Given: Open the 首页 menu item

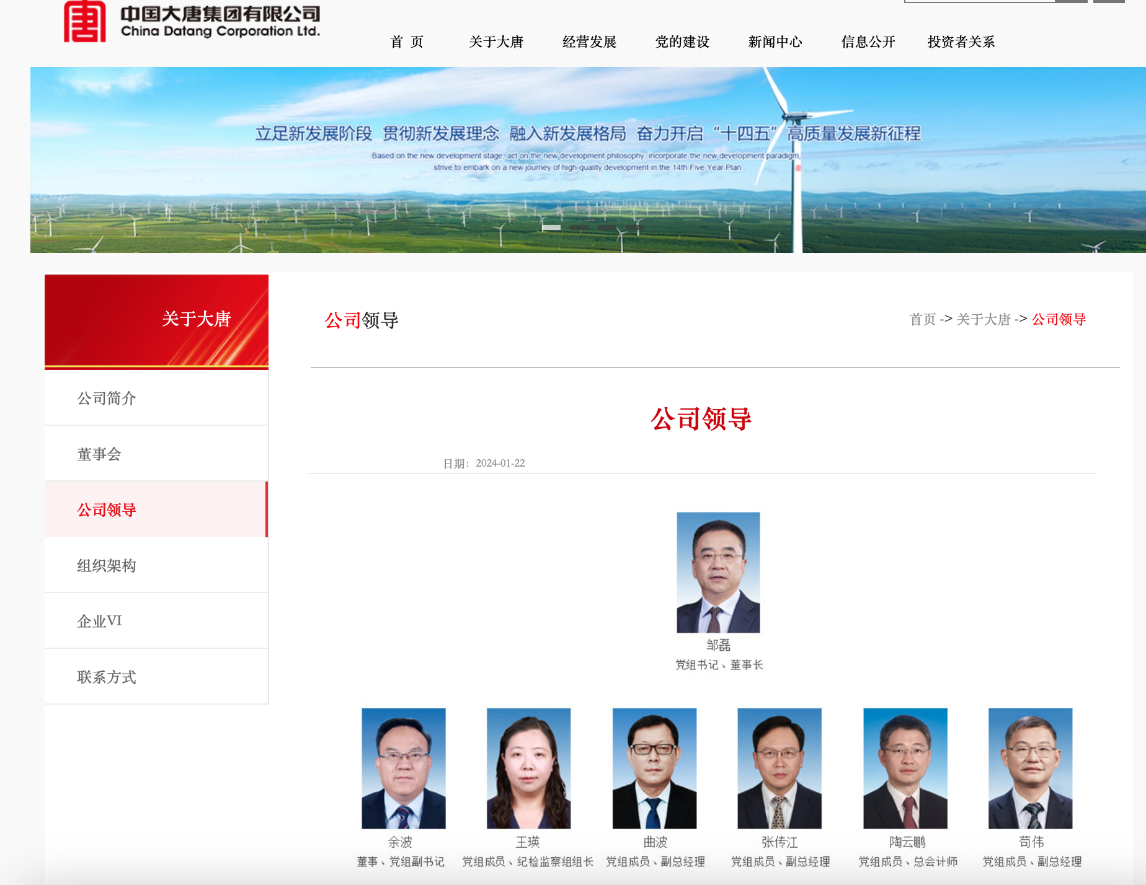Looking at the screenshot, I should (x=406, y=42).
